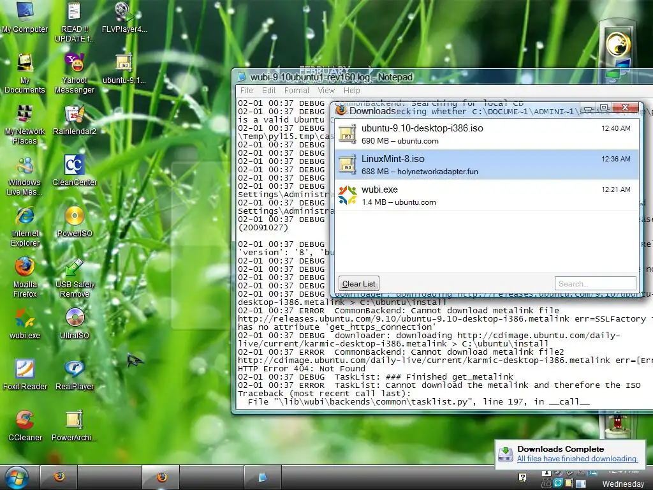653x490 pixels.
Task: Select wubi.exe download entry text
Action: pyautogui.click(x=379, y=189)
